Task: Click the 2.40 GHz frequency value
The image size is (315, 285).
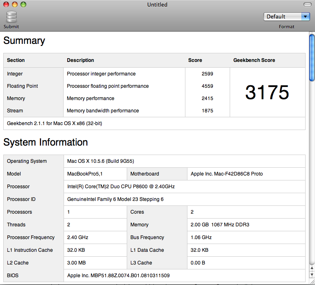Action: tap(78, 237)
